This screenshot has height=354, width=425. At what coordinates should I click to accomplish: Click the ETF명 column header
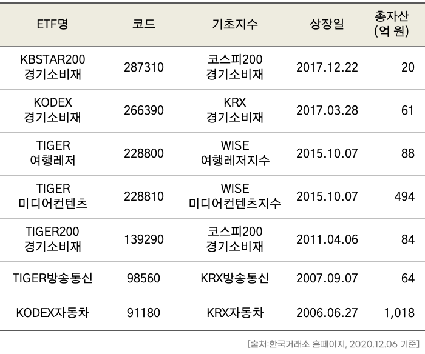pyautogui.click(x=53, y=24)
